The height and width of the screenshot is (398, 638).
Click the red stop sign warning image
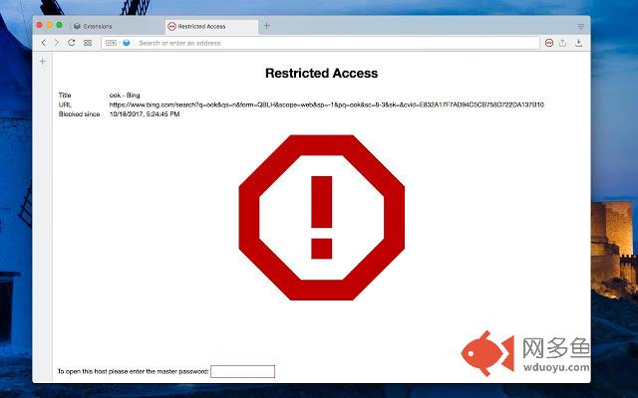[x=321, y=217]
